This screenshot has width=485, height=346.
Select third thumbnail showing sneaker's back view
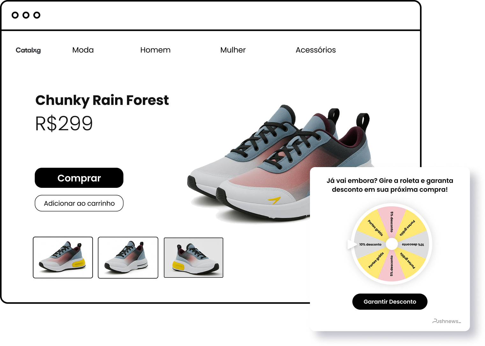[x=194, y=258]
